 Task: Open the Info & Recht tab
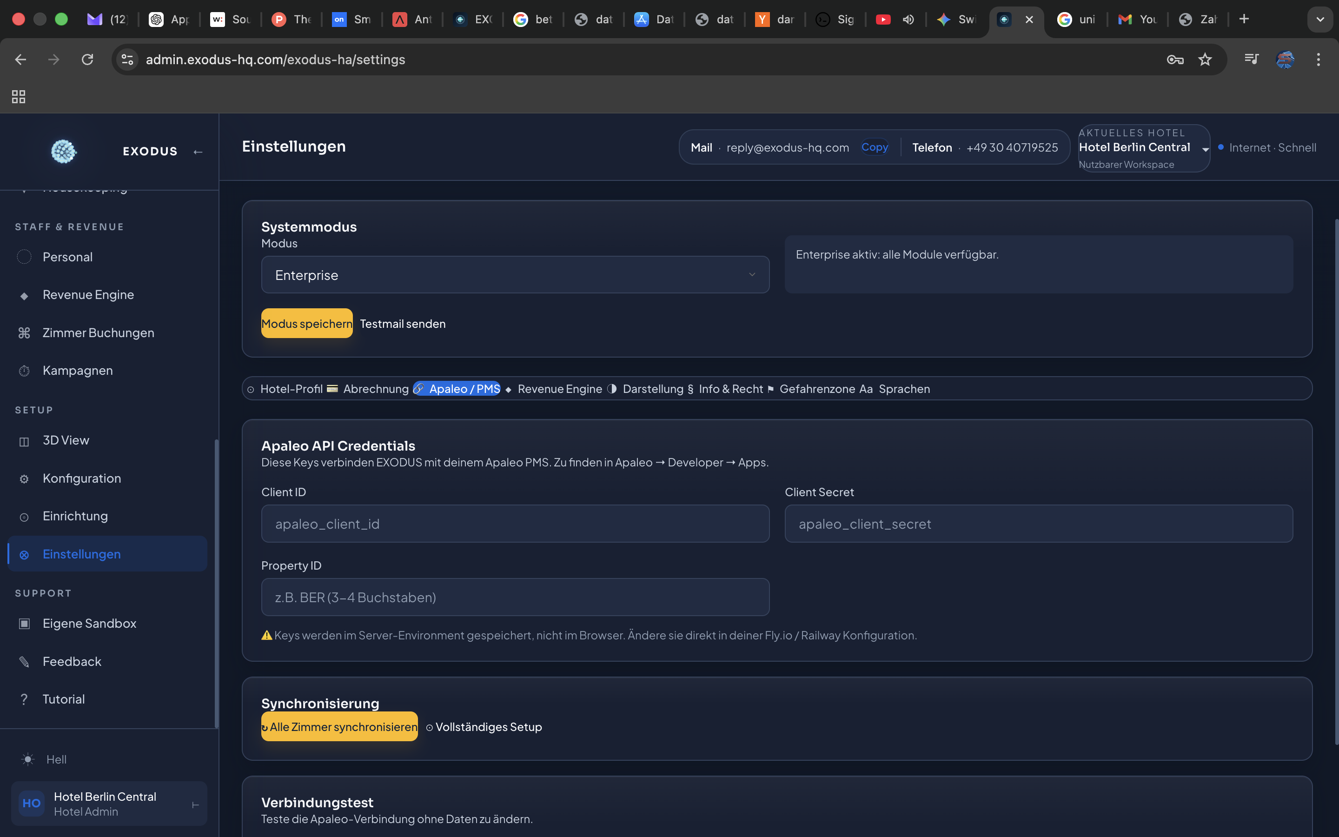click(725, 389)
